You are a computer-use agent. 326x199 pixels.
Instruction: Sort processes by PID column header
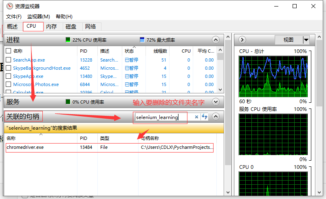[x=84, y=51]
